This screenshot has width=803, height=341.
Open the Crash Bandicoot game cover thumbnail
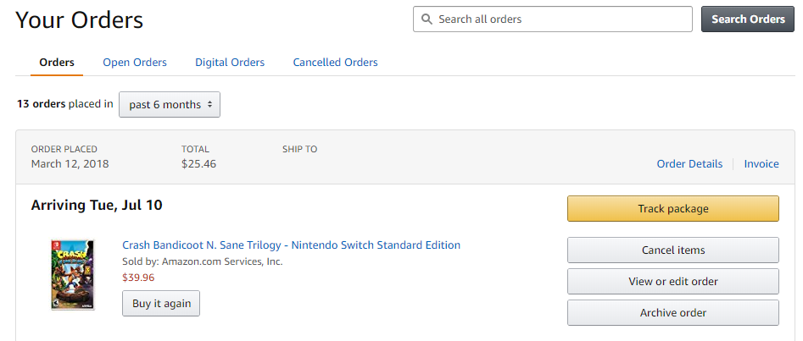pos(73,274)
